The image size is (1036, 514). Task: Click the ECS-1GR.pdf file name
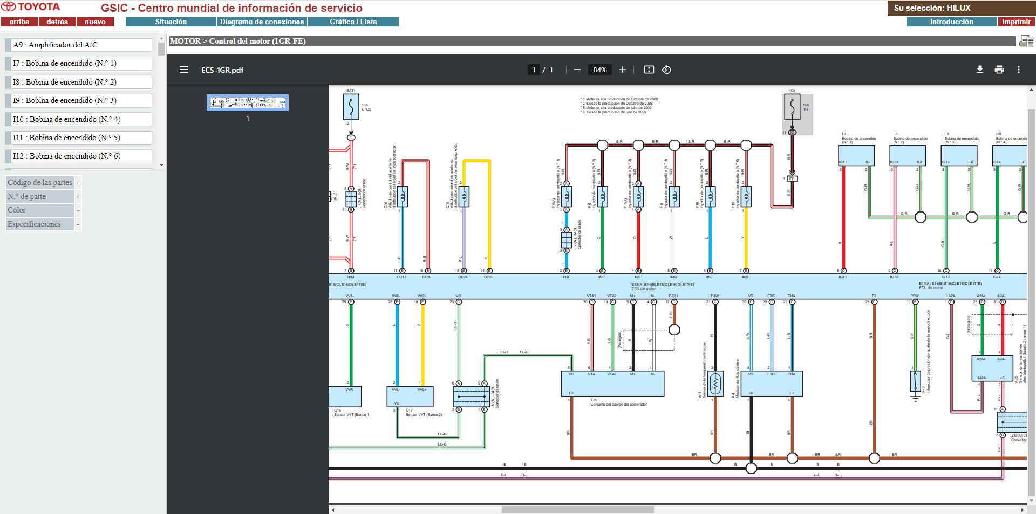tap(222, 70)
